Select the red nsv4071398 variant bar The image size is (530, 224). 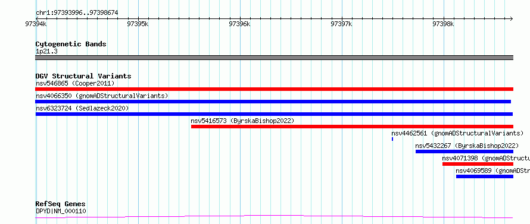478,164
